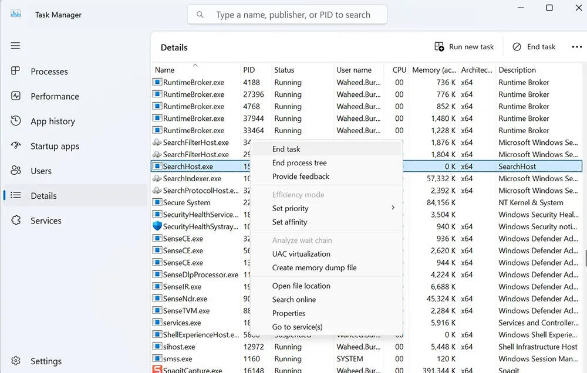Open the more options ellipsis menu
Viewport: 587px width, 373px height.
tap(577, 46)
